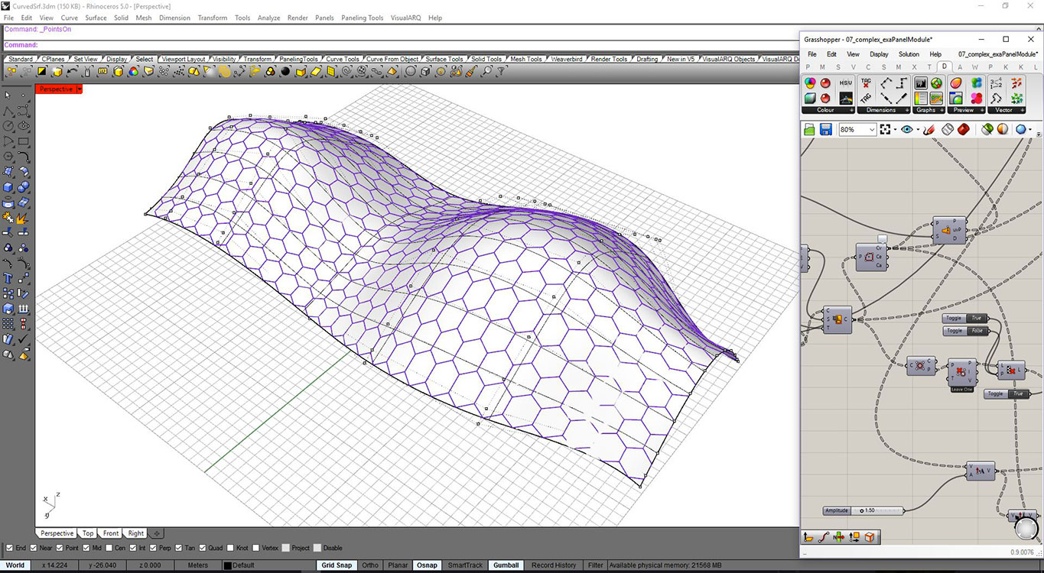Viewport: 1044px width, 573px height.
Task: Open the 80% zoom level dropdown
Action: point(871,130)
